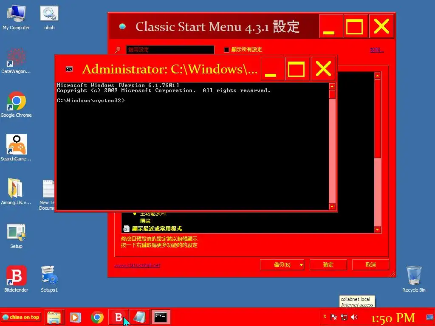The height and width of the screenshot is (326, 435).
Task: Click the settings search input field
Action: coord(170,50)
